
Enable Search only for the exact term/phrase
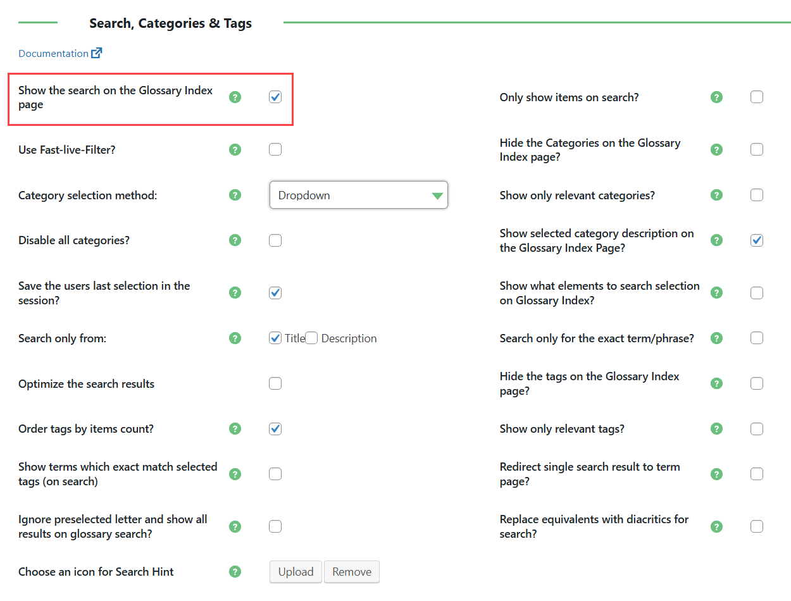click(x=757, y=338)
